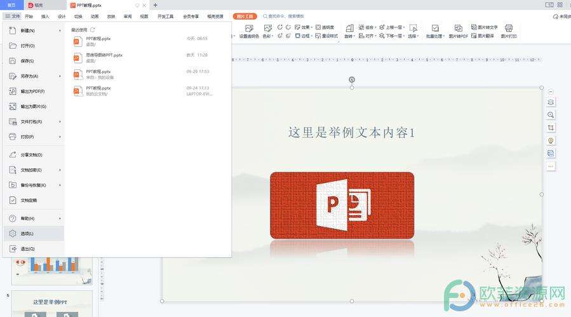This screenshot has width=571, height=317.
Task: Switch to the 开始 ribbon tab
Action: pyautogui.click(x=29, y=17)
